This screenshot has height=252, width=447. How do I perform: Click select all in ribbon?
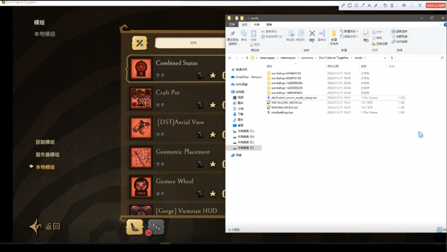399,31
